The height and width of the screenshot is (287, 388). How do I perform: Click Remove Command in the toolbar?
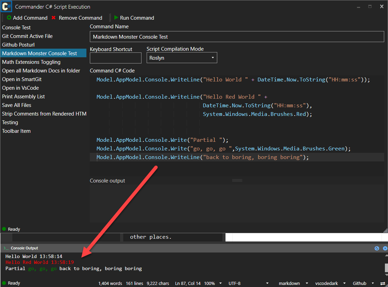[77, 18]
